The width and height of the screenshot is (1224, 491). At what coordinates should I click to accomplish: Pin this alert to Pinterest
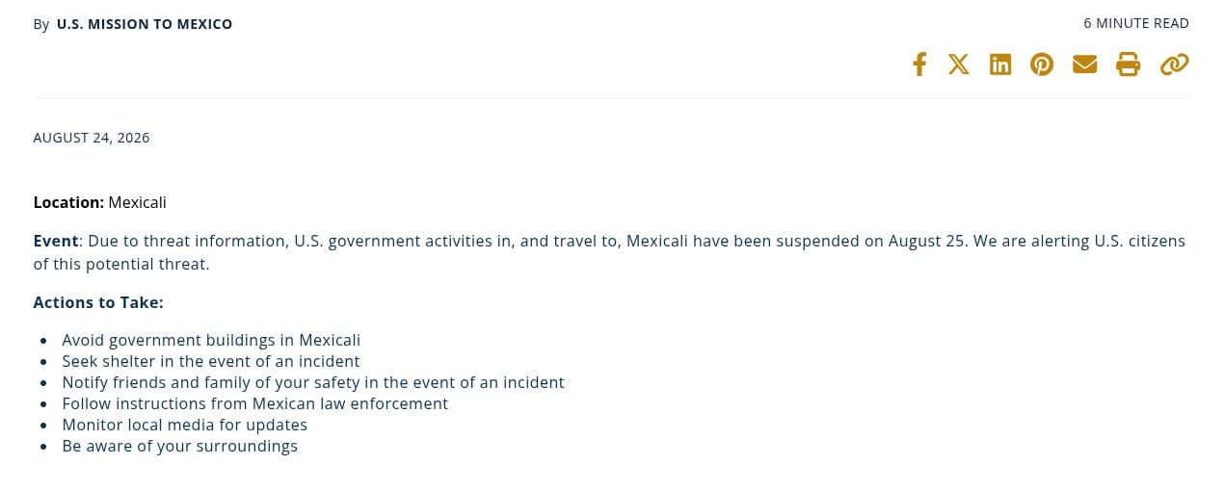(x=1042, y=65)
